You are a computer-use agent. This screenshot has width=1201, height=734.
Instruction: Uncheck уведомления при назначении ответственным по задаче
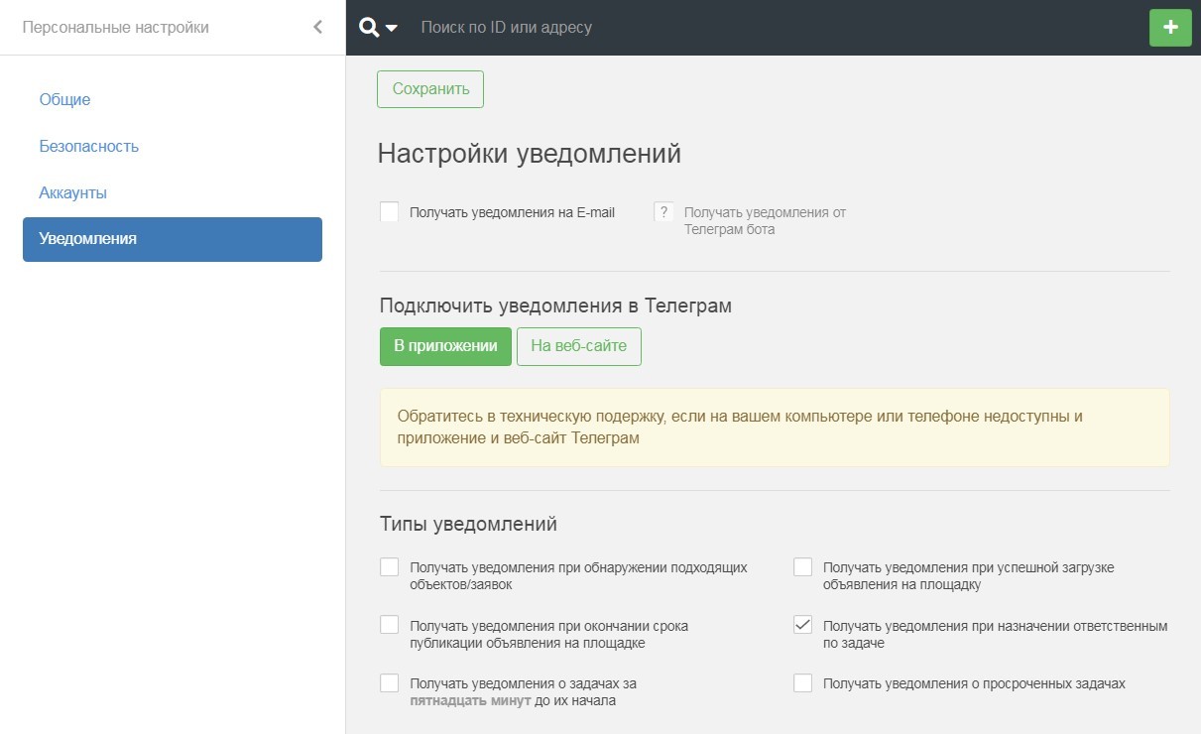[802, 625]
